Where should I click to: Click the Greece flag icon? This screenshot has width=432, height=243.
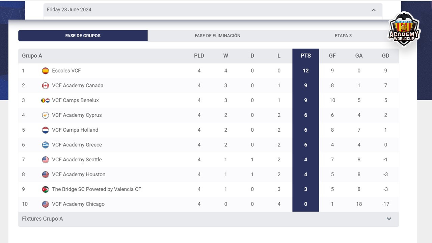(x=45, y=145)
